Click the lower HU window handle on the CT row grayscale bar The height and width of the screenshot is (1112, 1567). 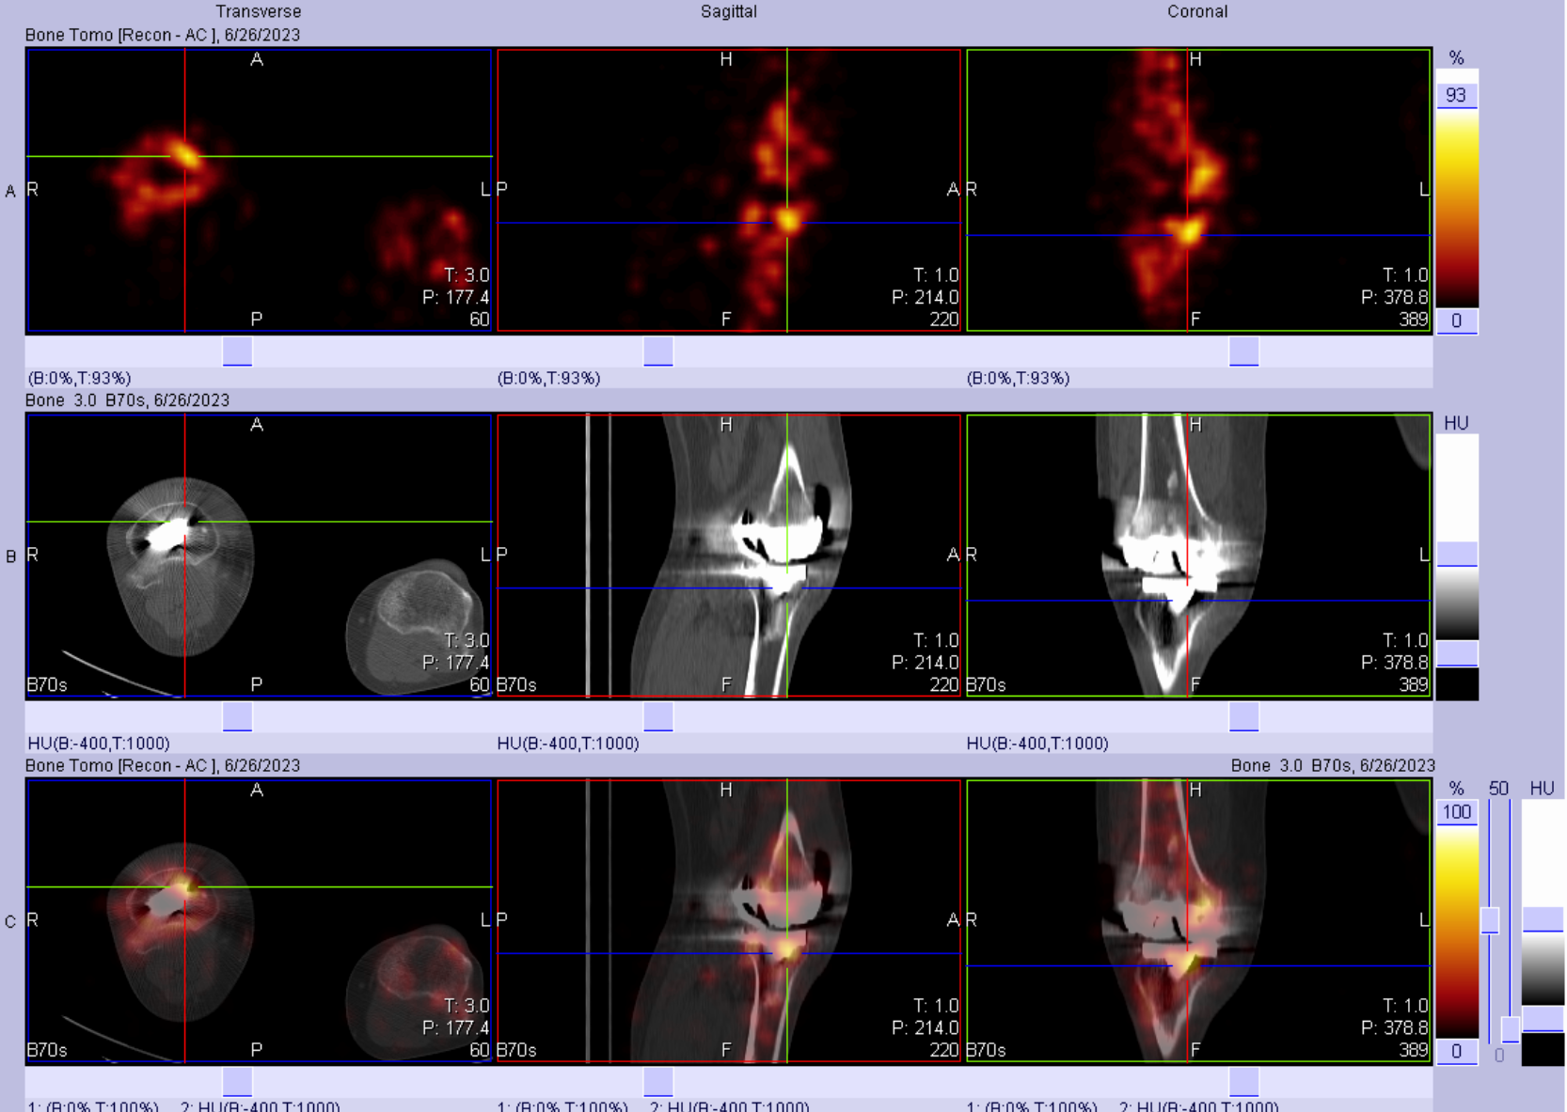tap(1457, 653)
